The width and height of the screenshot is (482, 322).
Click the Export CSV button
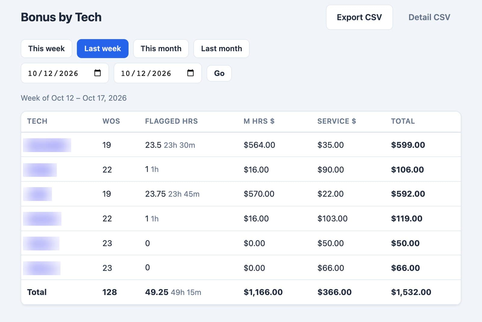click(359, 17)
